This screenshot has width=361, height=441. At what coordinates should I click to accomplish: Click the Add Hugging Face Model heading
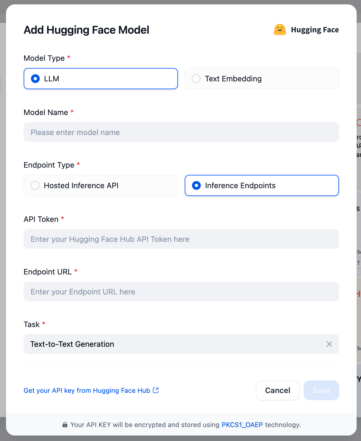(x=87, y=30)
